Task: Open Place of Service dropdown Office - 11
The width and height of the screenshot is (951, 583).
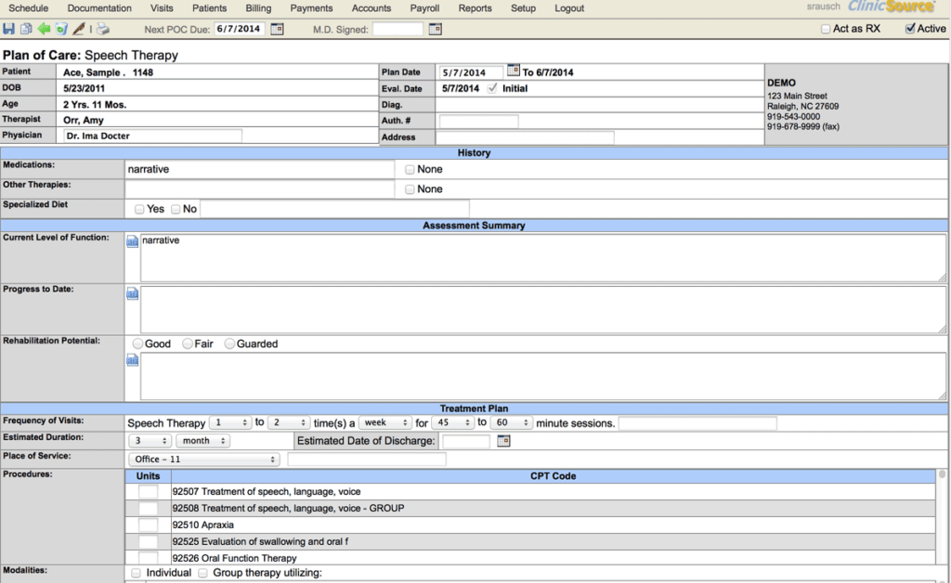Action: point(203,460)
